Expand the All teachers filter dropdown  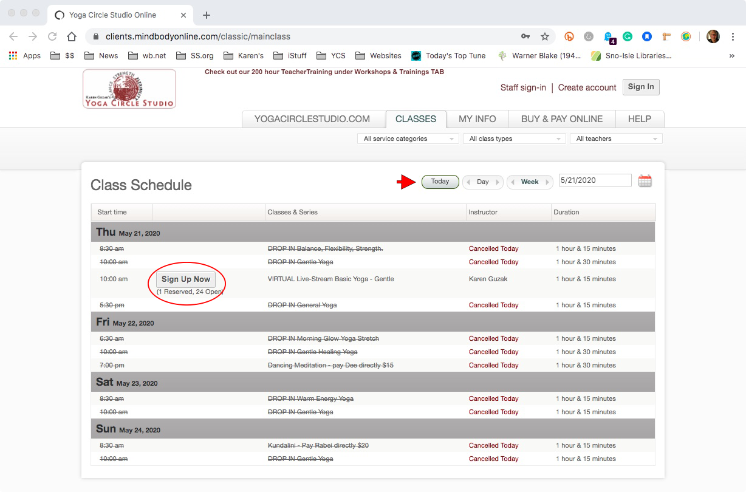tap(616, 139)
